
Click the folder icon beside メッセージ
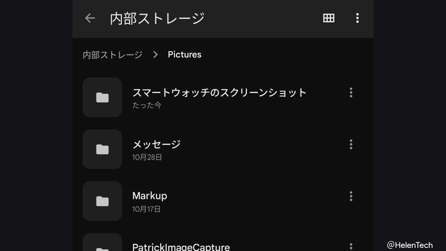102,149
